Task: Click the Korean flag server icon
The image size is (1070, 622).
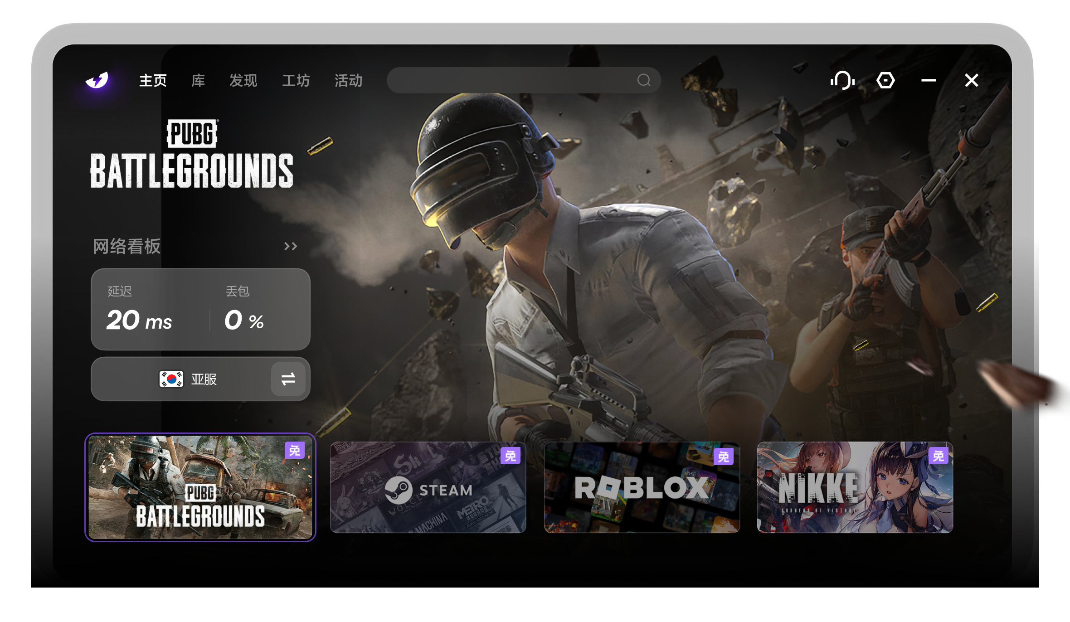Action: coord(171,379)
